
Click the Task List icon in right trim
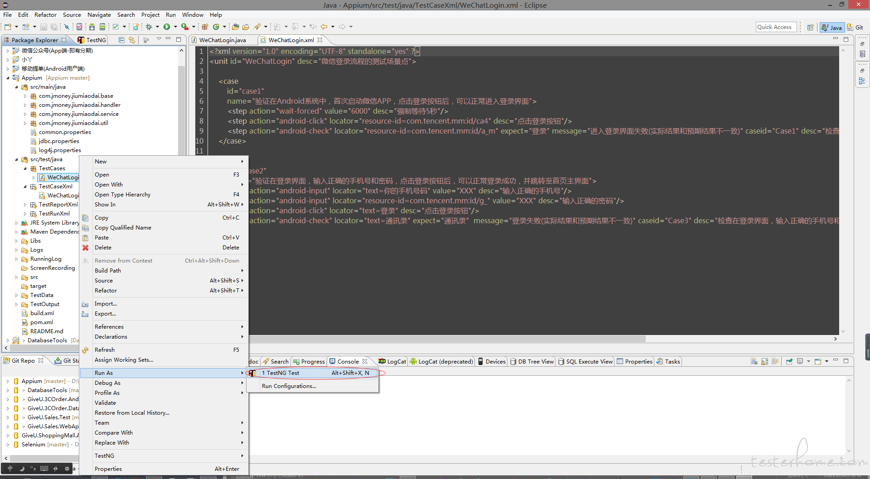862,54
